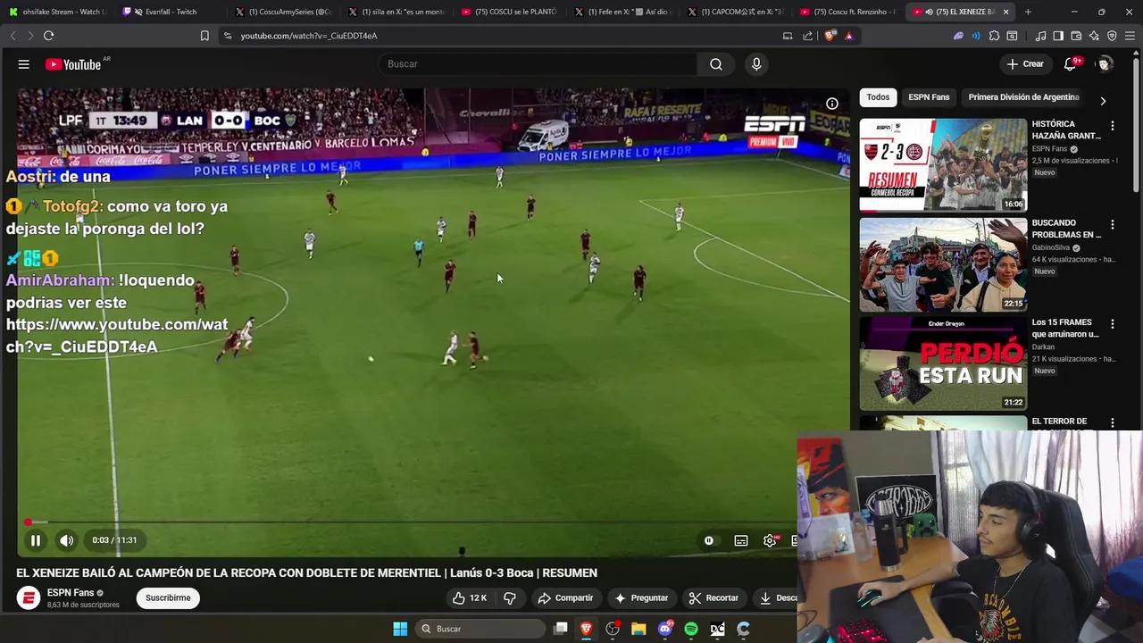Screen dimensions: 1143x643
Task: Toggle autoplay switch in the player
Action: click(x=709, y=540)
